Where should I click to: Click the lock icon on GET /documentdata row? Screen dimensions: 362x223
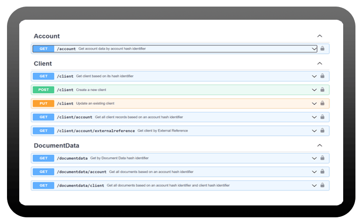pyautogui.click(x=322, y=158)
